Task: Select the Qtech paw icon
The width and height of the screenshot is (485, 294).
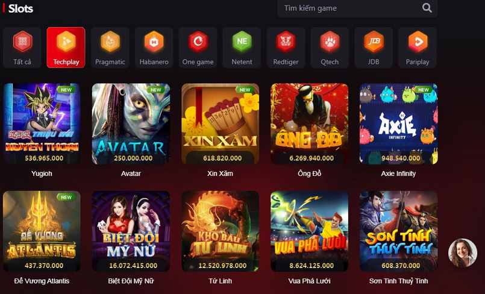Action: (330, 41)
